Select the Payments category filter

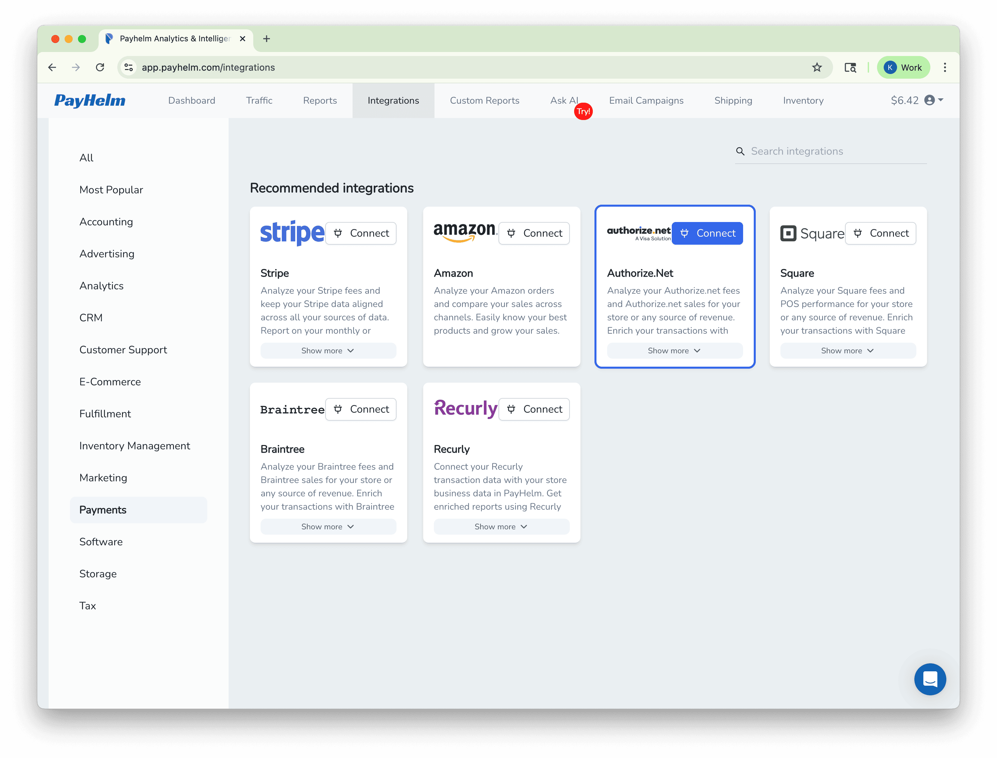point(103,510)
